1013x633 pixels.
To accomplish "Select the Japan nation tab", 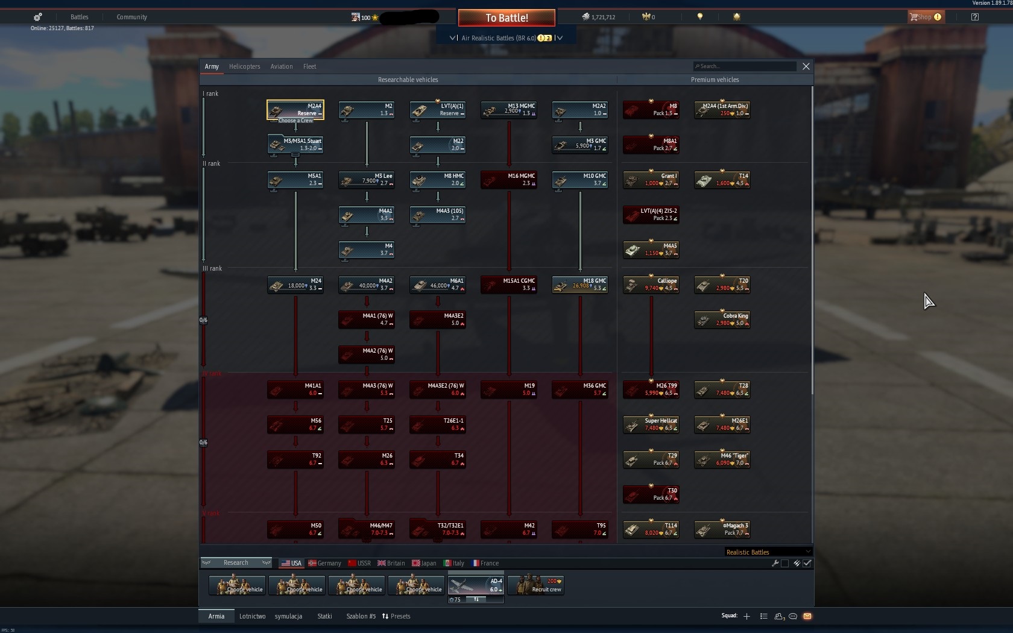I will click(x=424, y=563).
